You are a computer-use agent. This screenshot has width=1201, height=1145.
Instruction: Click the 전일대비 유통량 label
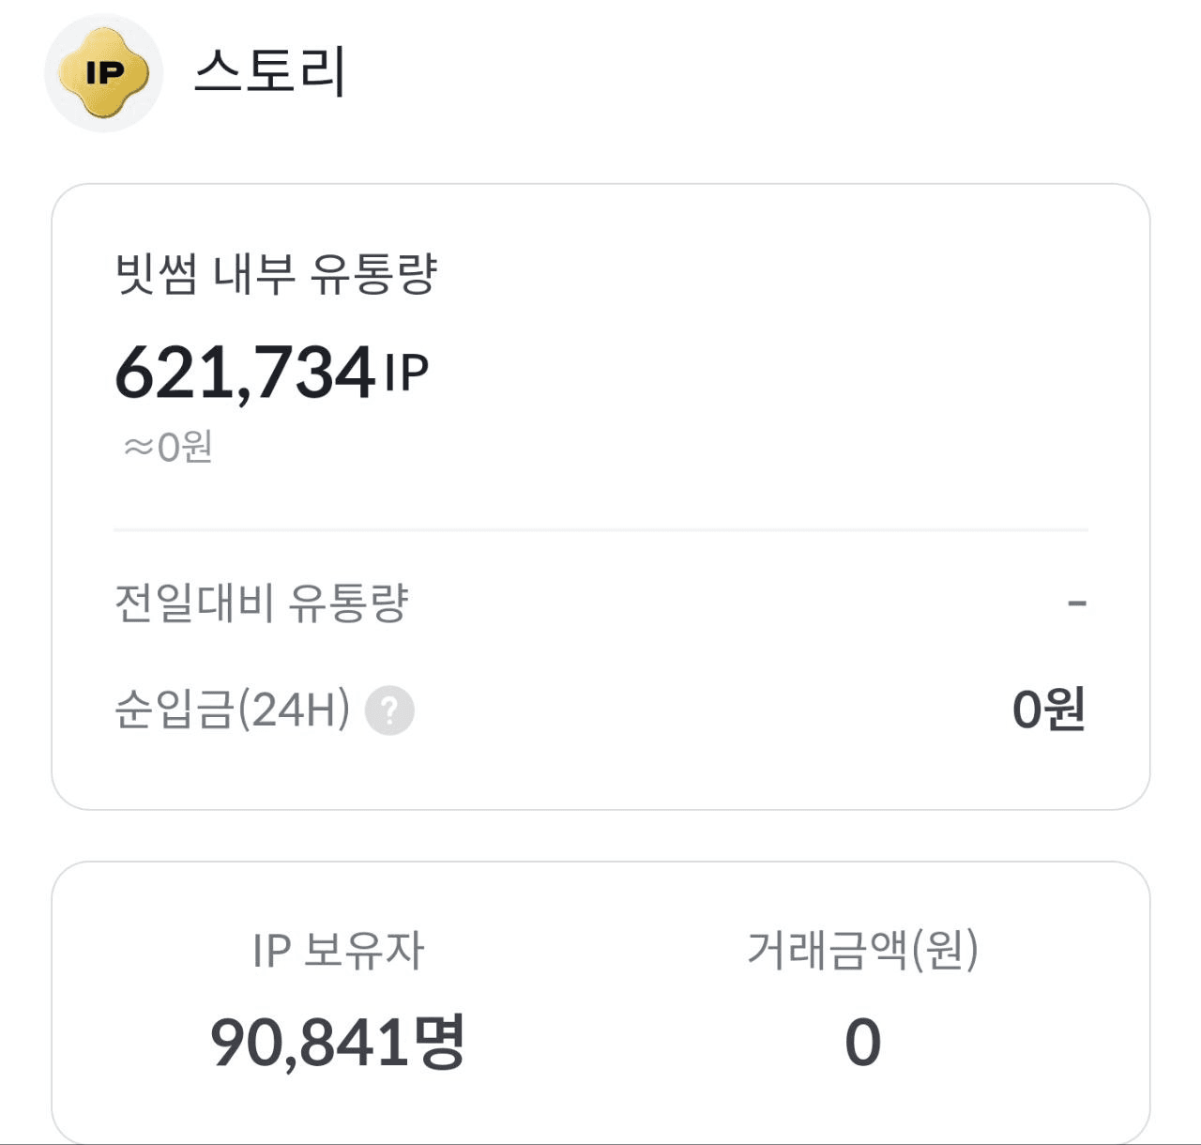[261, 603]
